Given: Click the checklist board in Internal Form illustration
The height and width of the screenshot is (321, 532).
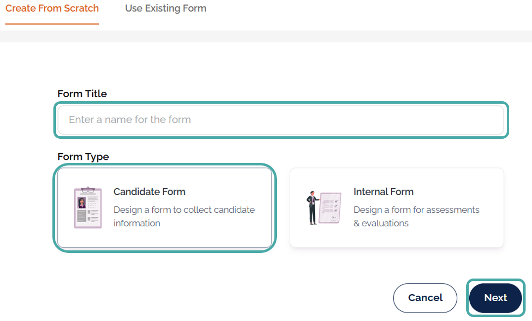Looking at the screenshot, I should (331, 207).
